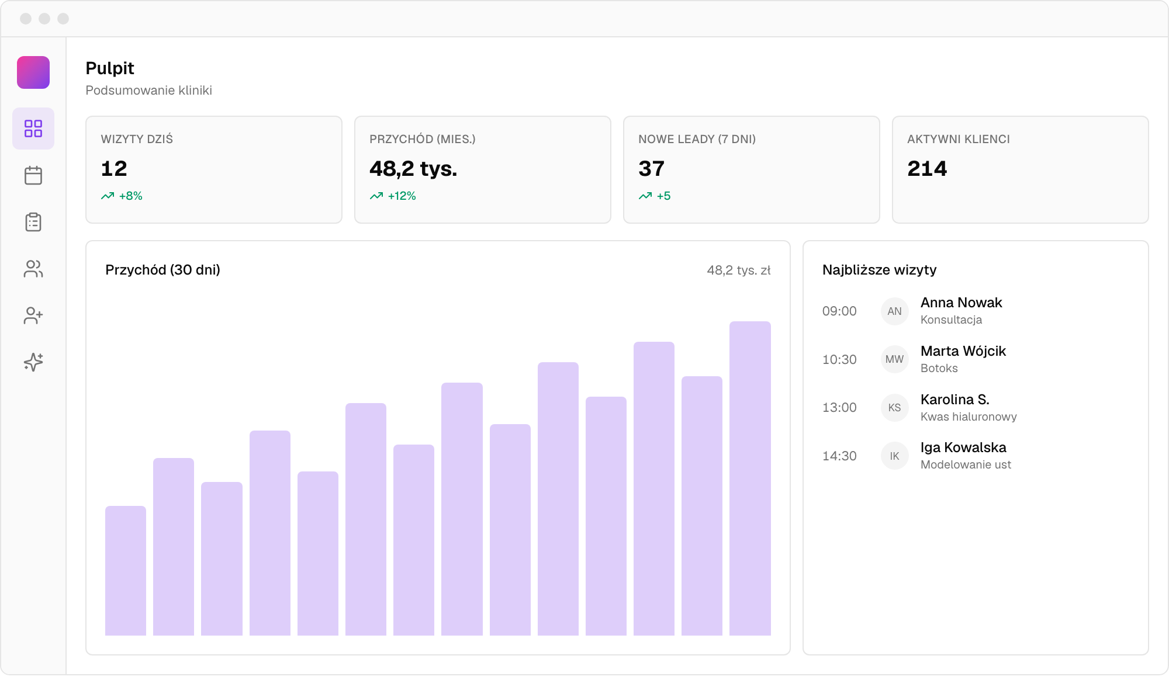Open Marta Wójcik's Botoks appointment

point(976,359)
